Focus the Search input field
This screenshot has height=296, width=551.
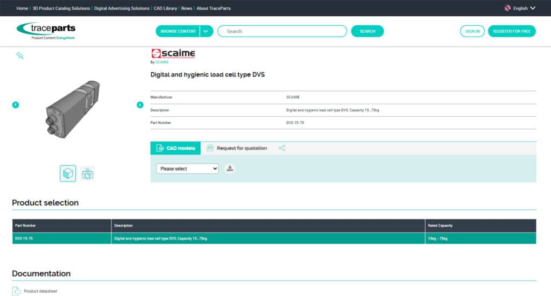point(282,31)
